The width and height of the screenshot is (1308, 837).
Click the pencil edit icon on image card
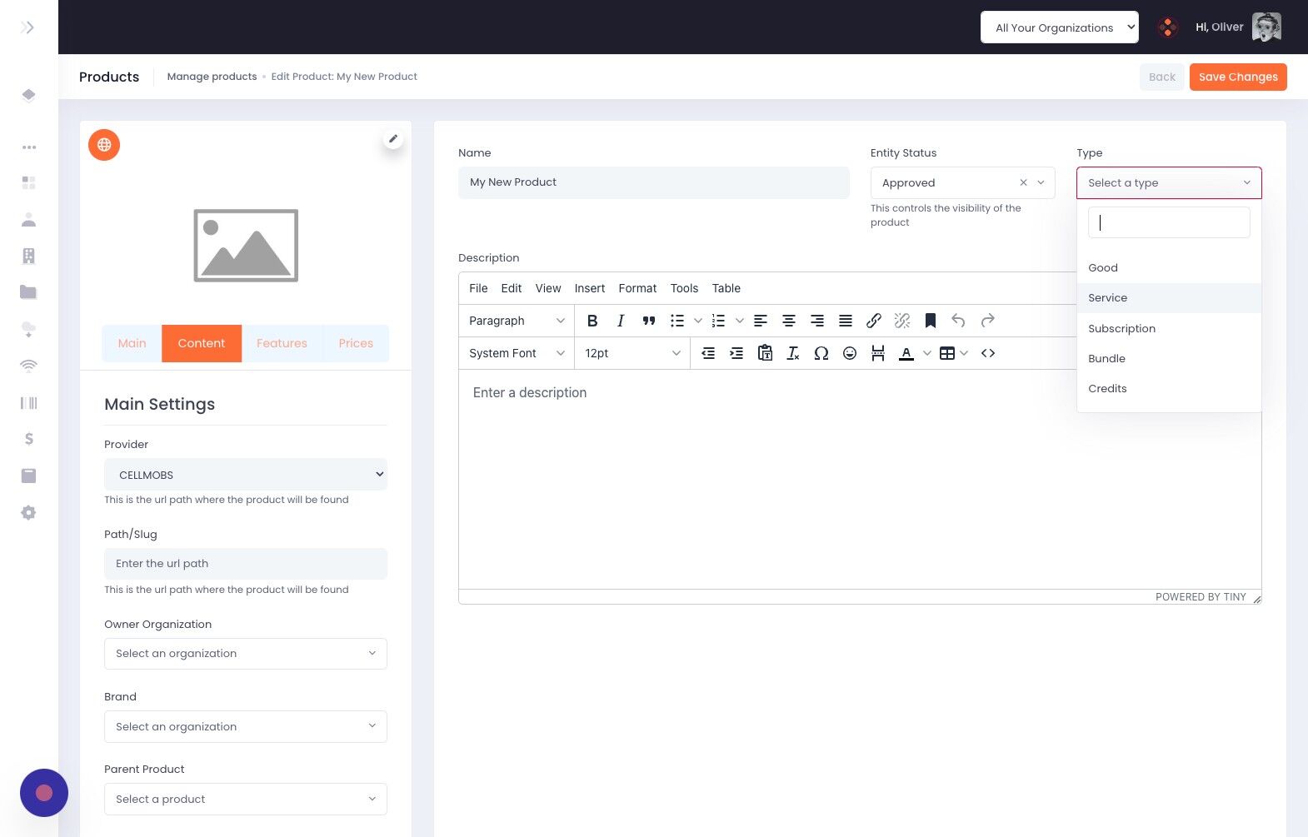click(393, 139)
